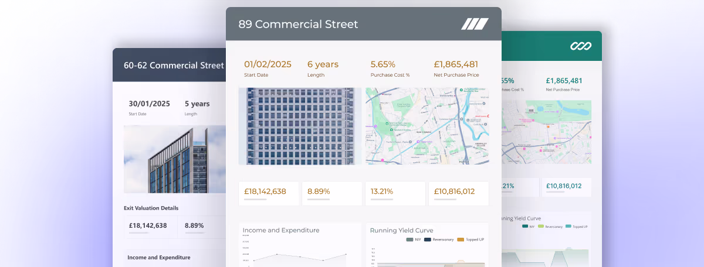Click the interlocking loops logo on the green report header
704x267 pixels.
click(581, 46)
